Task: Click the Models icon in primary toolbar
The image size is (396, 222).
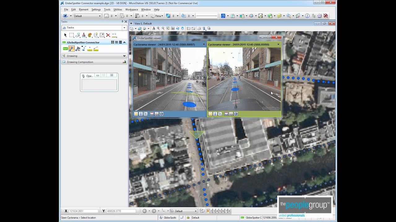Action: coord(232,16)
